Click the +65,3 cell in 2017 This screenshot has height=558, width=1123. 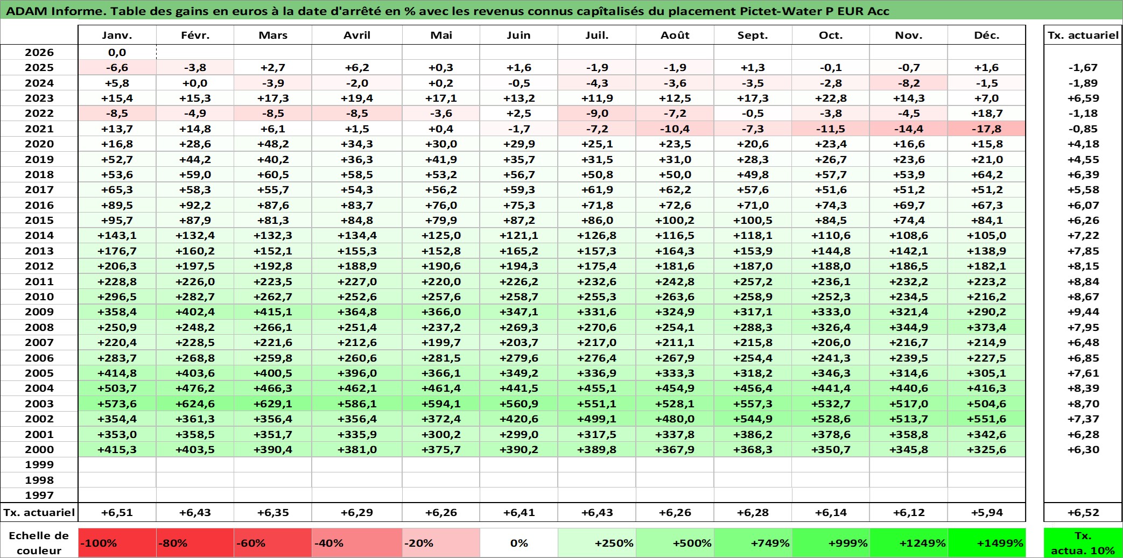tap(117, 189)
